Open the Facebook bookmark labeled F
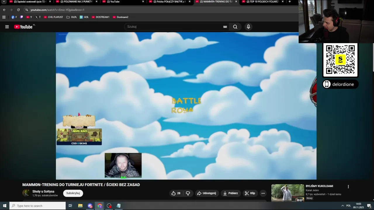374x210 pixels. (14, 17)
